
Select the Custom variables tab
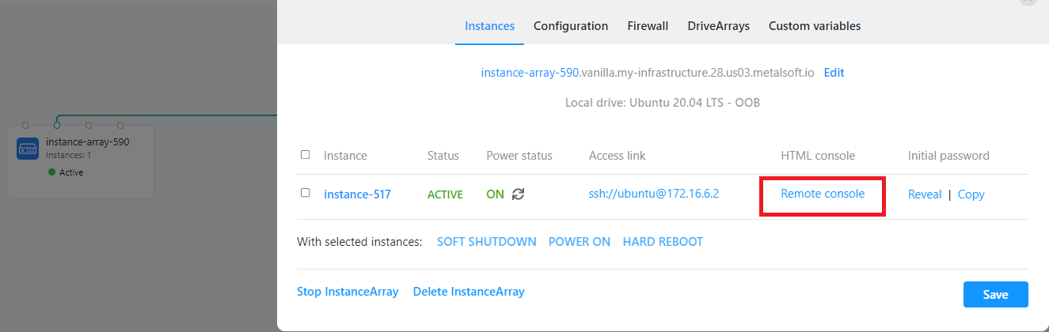click(x=814, y=26)
